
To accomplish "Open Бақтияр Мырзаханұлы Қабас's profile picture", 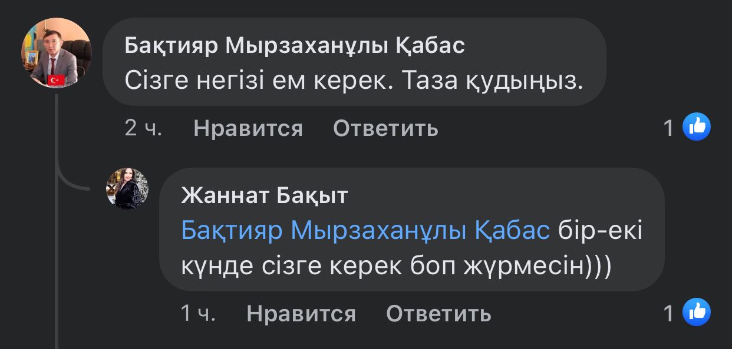I will 56,53.
